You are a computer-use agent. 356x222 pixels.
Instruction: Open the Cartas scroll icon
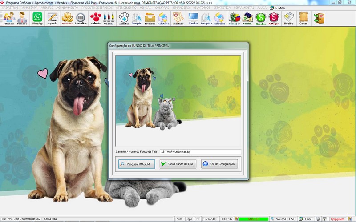coord(303,18)
